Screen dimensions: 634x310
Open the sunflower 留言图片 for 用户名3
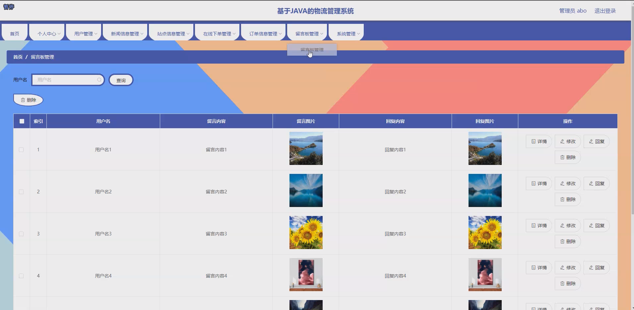click(306, 232)
